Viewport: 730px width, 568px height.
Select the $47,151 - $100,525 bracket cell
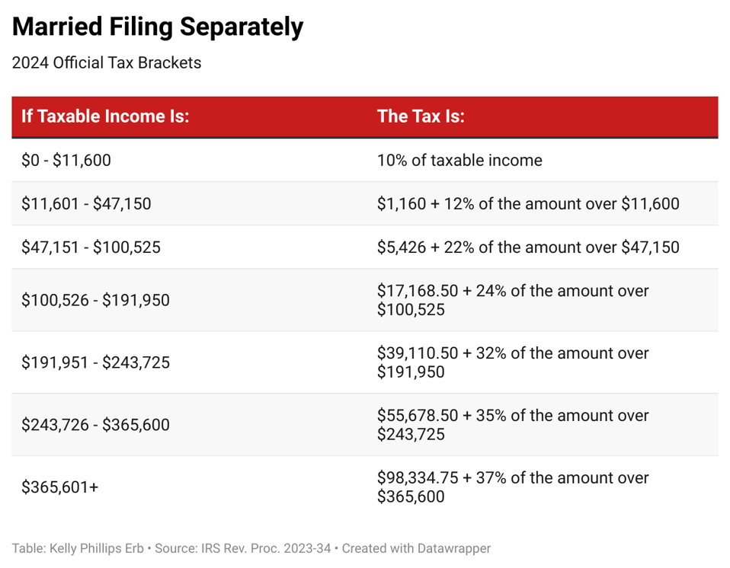pyautogui.click(x=91, y=247)
